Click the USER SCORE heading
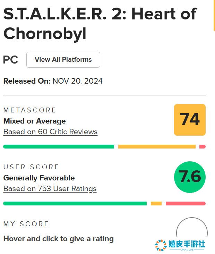The image size is (215, 254). (31, 167)
